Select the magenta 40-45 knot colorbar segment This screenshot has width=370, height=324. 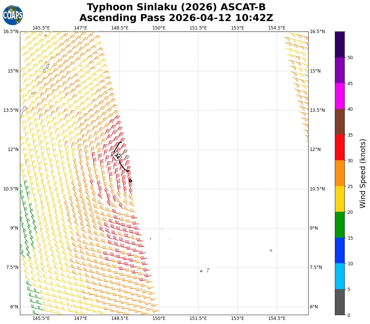(340, 96)
